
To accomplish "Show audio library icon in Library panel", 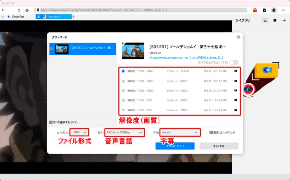I will tap(285, 20).
